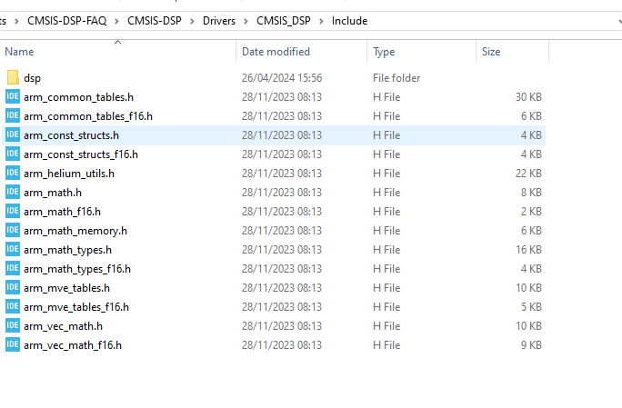Sort files by Name column header
The height and width of the screenshot is (408, 622).
118,52
